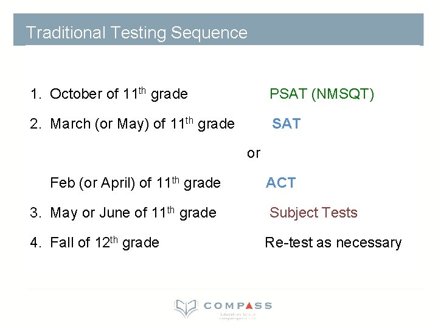This screenshot has width=438, height=329.
Task: Click the Compass open-book logo icon
Action: [x=186, y=308]
